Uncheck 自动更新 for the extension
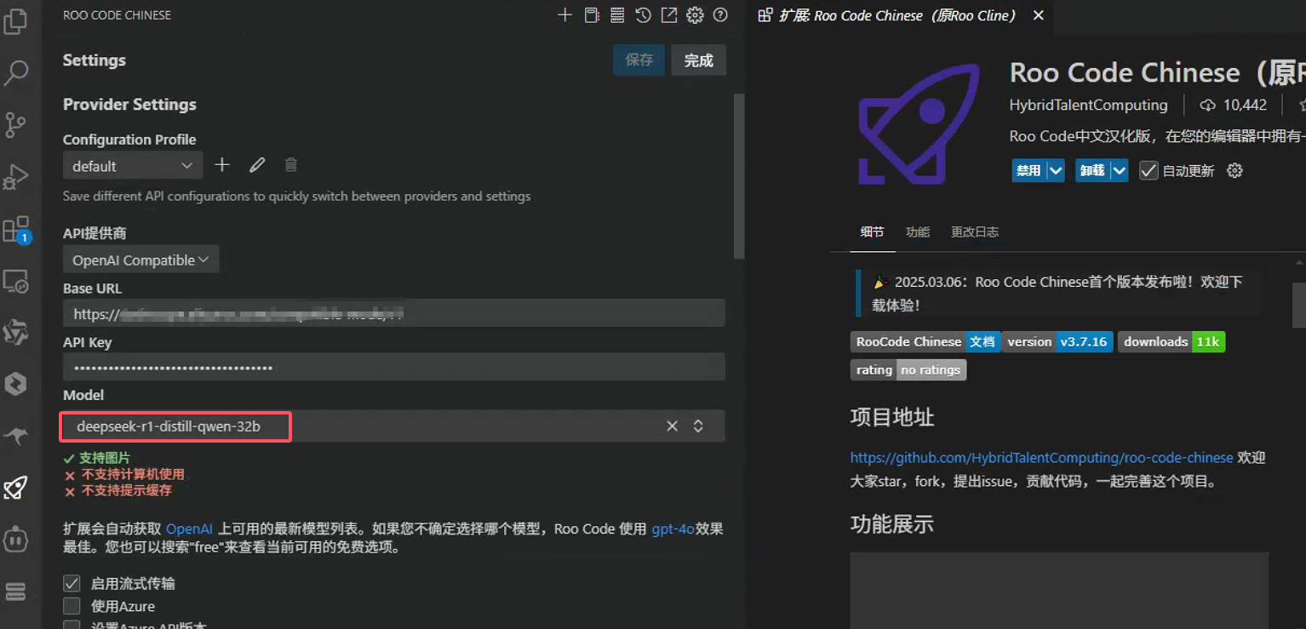Image resolution: width=1306 pixels, height=629 pixels. click(1148, 170)
